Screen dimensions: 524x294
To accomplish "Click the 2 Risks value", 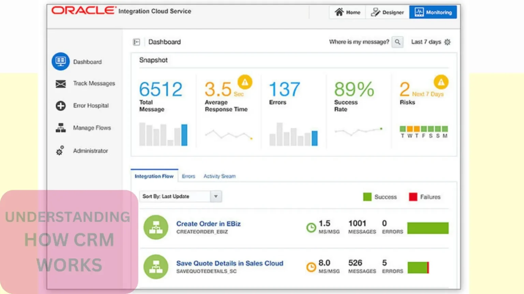I will pos(405,89).
